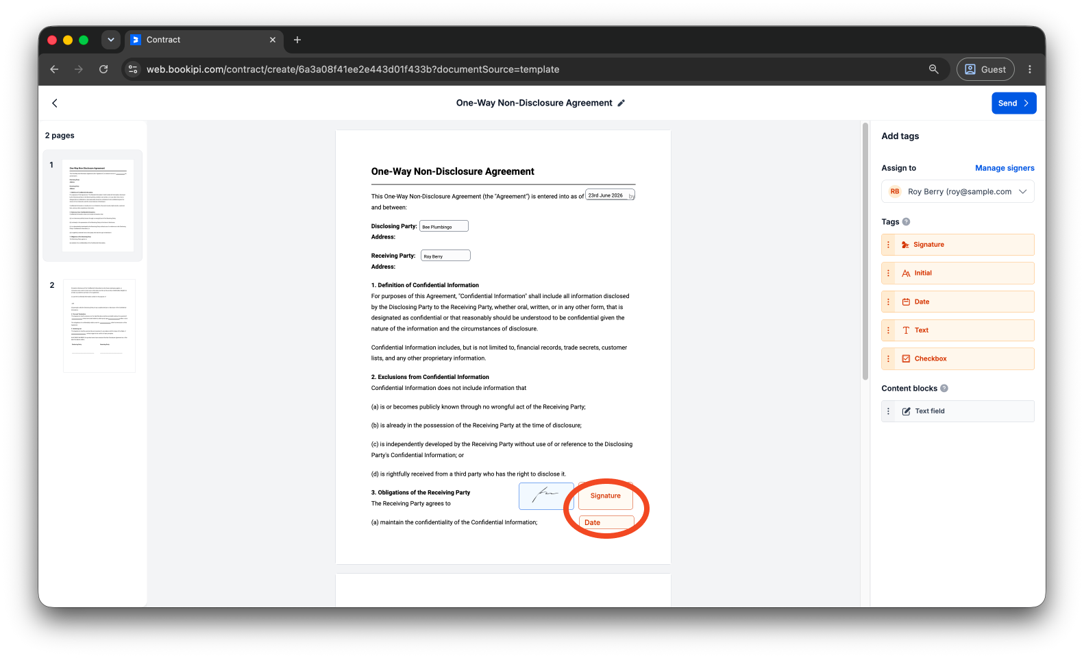The width and height of the screenshot is (1084, 658).
Task: Click the back arrow beside the contract title
Action: click(x=55, y=103)
